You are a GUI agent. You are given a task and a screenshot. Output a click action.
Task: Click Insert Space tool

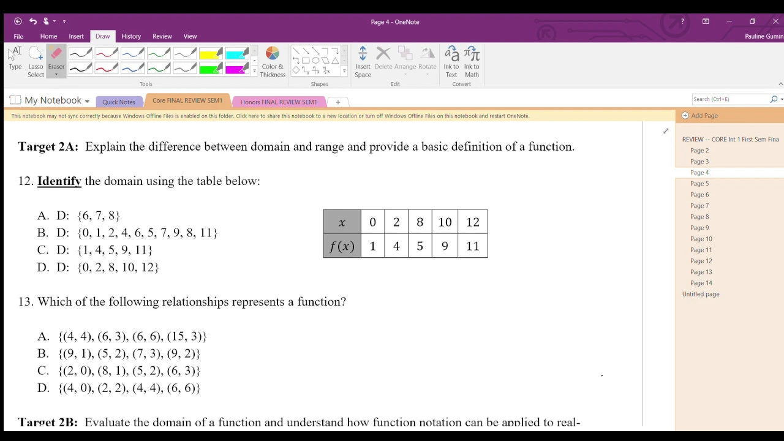[x=363, y=62]
